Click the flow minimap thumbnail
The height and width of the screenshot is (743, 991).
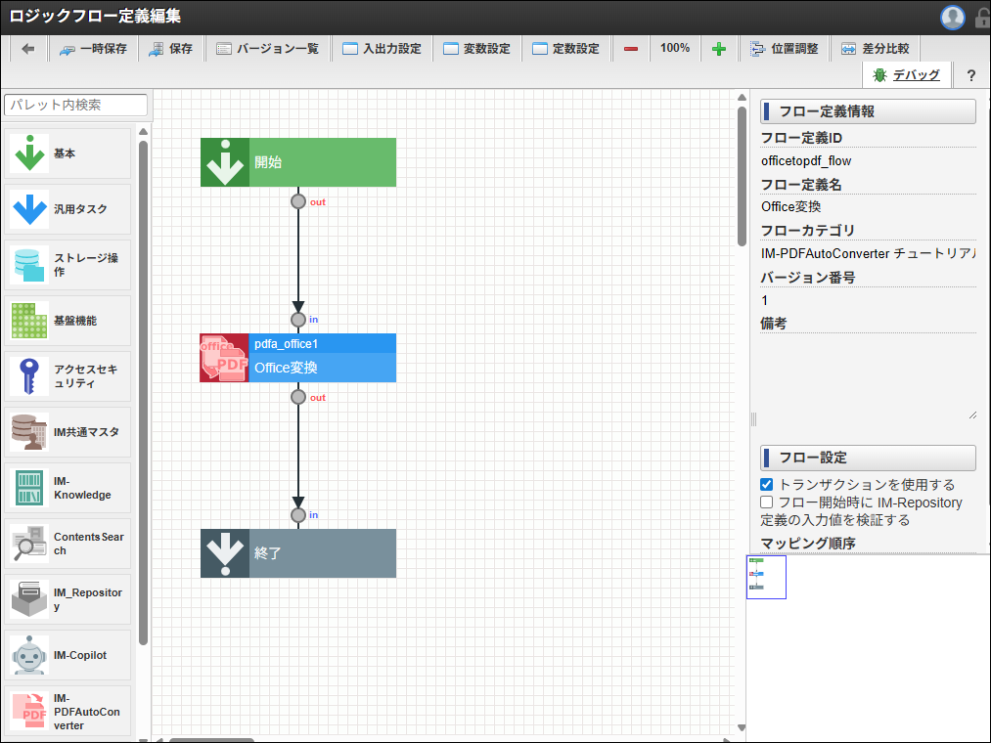(x=766, y=578)
